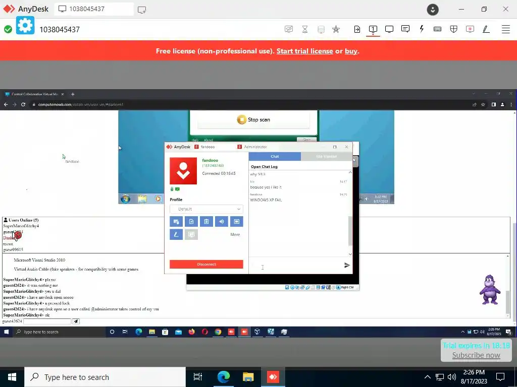The image size is (517, 387).
Task: Toggle file manager permission button
Action: pos(191,222)
